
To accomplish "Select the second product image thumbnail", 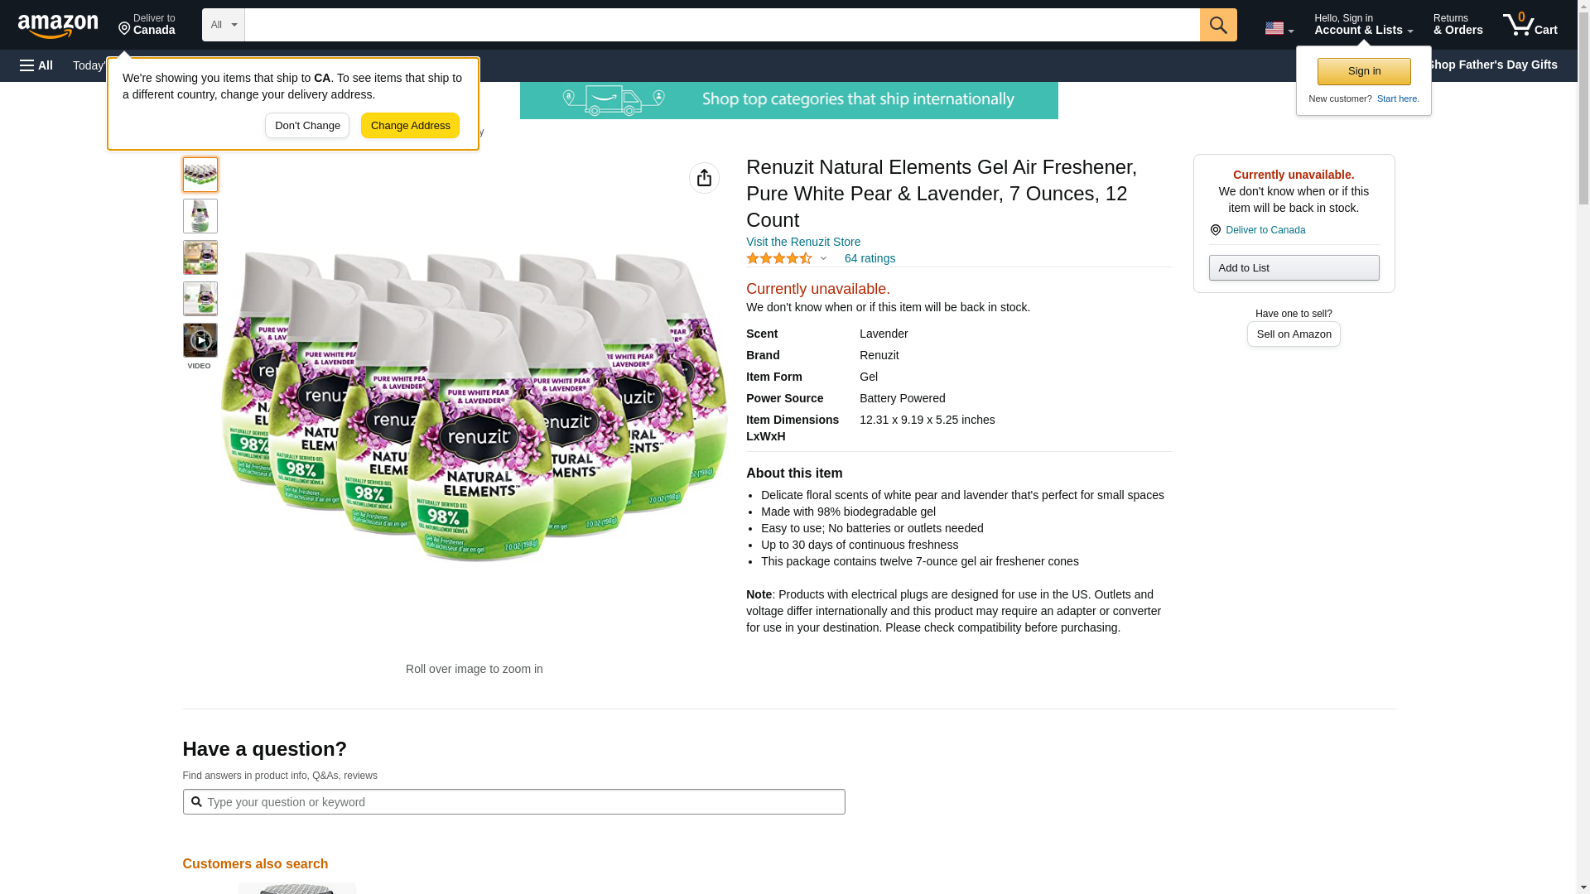I will click(x=200, y=216).
